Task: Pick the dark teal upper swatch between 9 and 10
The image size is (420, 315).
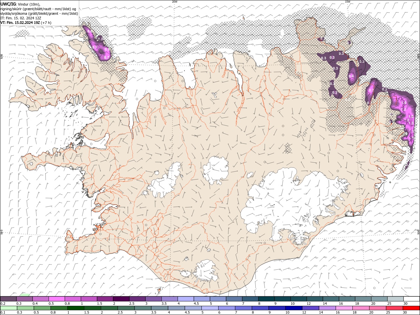Action: tap(282, 299)
